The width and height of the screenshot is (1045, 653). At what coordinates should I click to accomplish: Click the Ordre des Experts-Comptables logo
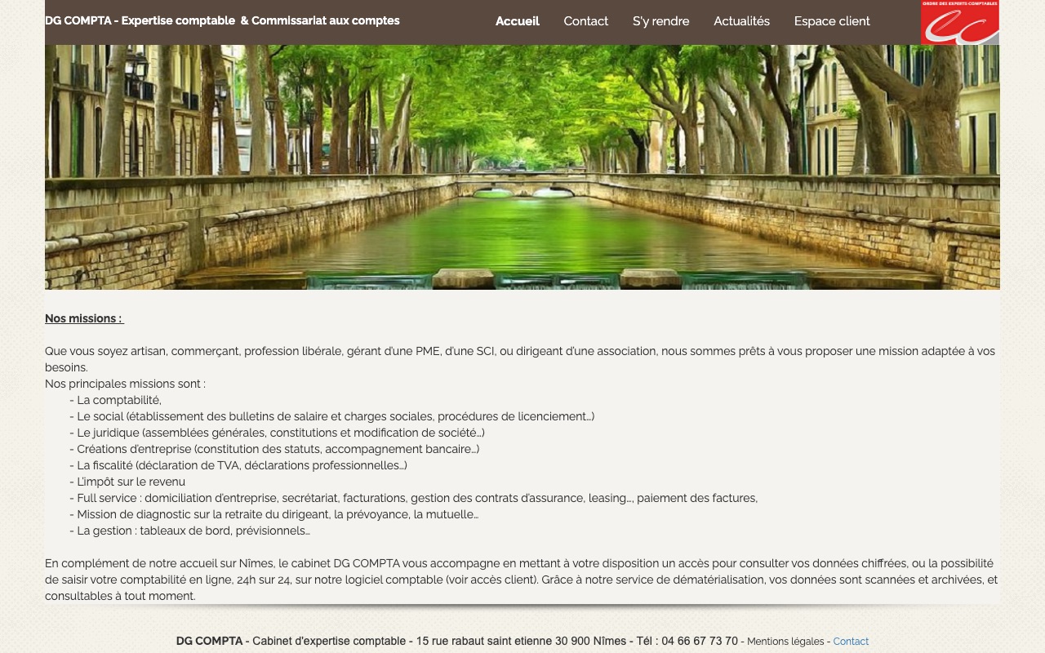960,22
